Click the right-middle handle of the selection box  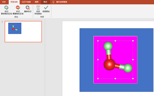[133, 60]
